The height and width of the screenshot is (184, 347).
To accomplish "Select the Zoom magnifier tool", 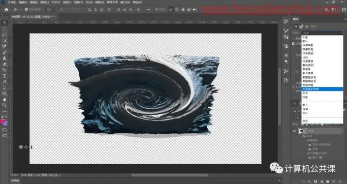I will pos(4,105).
